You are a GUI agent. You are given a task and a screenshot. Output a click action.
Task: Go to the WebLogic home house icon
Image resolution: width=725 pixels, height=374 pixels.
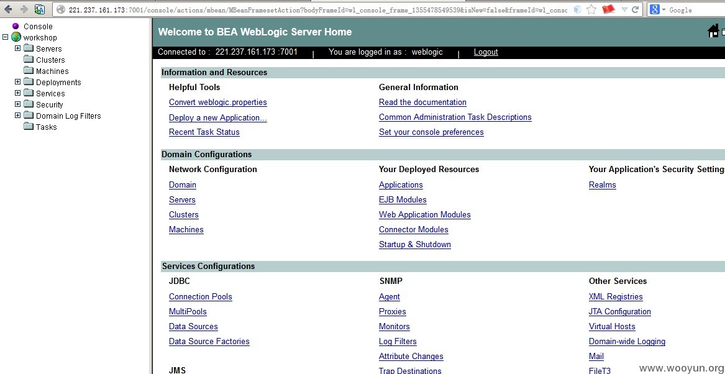[713, 32]
